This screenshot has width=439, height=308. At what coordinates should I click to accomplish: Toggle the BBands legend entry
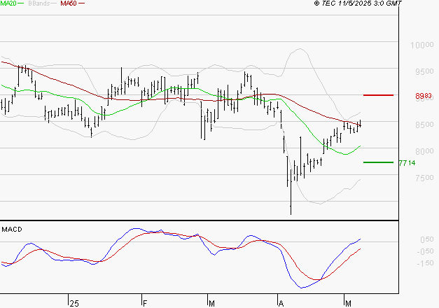tap(38, 3)
